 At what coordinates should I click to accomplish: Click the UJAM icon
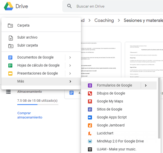pos(90,149)
